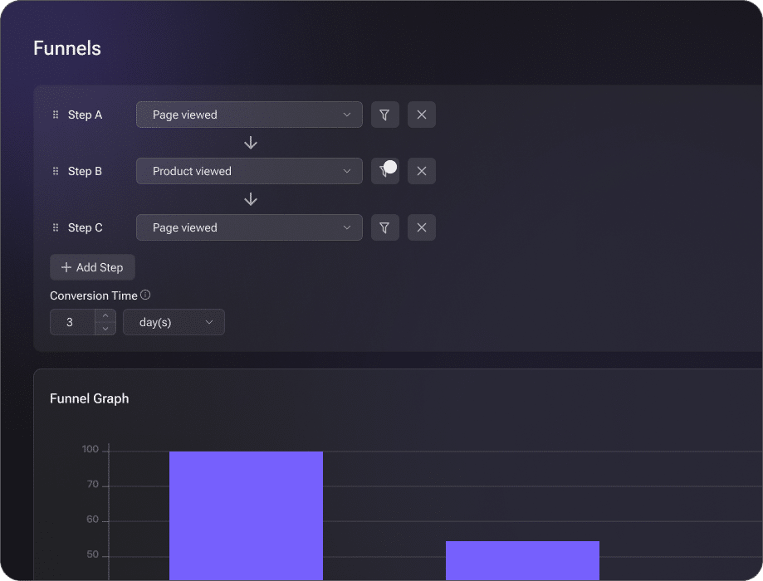763x581 pixels.
Task: Open the Step A event dropdown
Action: click(249, 115)
